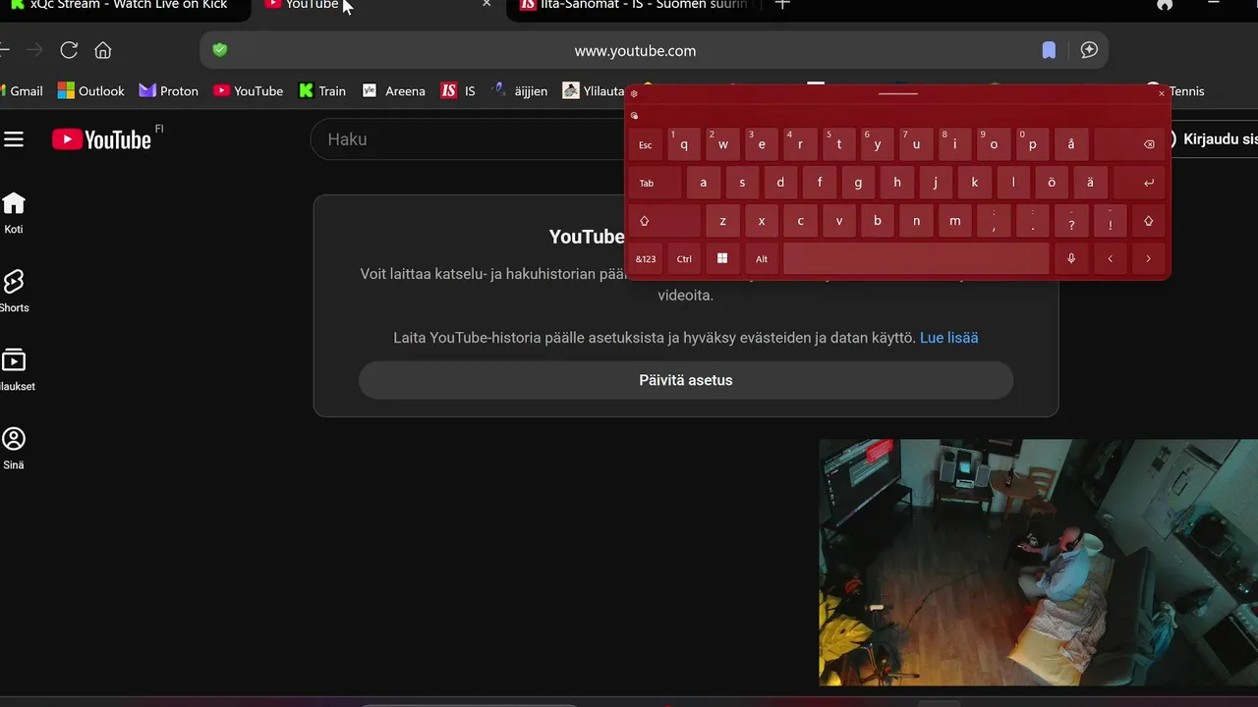Tap the backspace key on touch keyboard
The height and width of the screenshot is (707, 1258).
click(x=1130, y=144)
